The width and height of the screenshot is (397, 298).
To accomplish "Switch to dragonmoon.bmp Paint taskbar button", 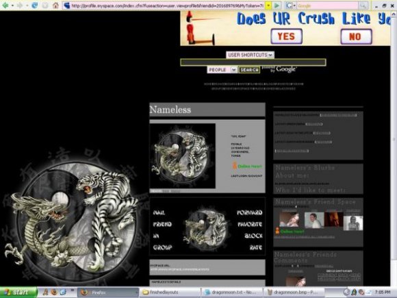I will (294, 293).
